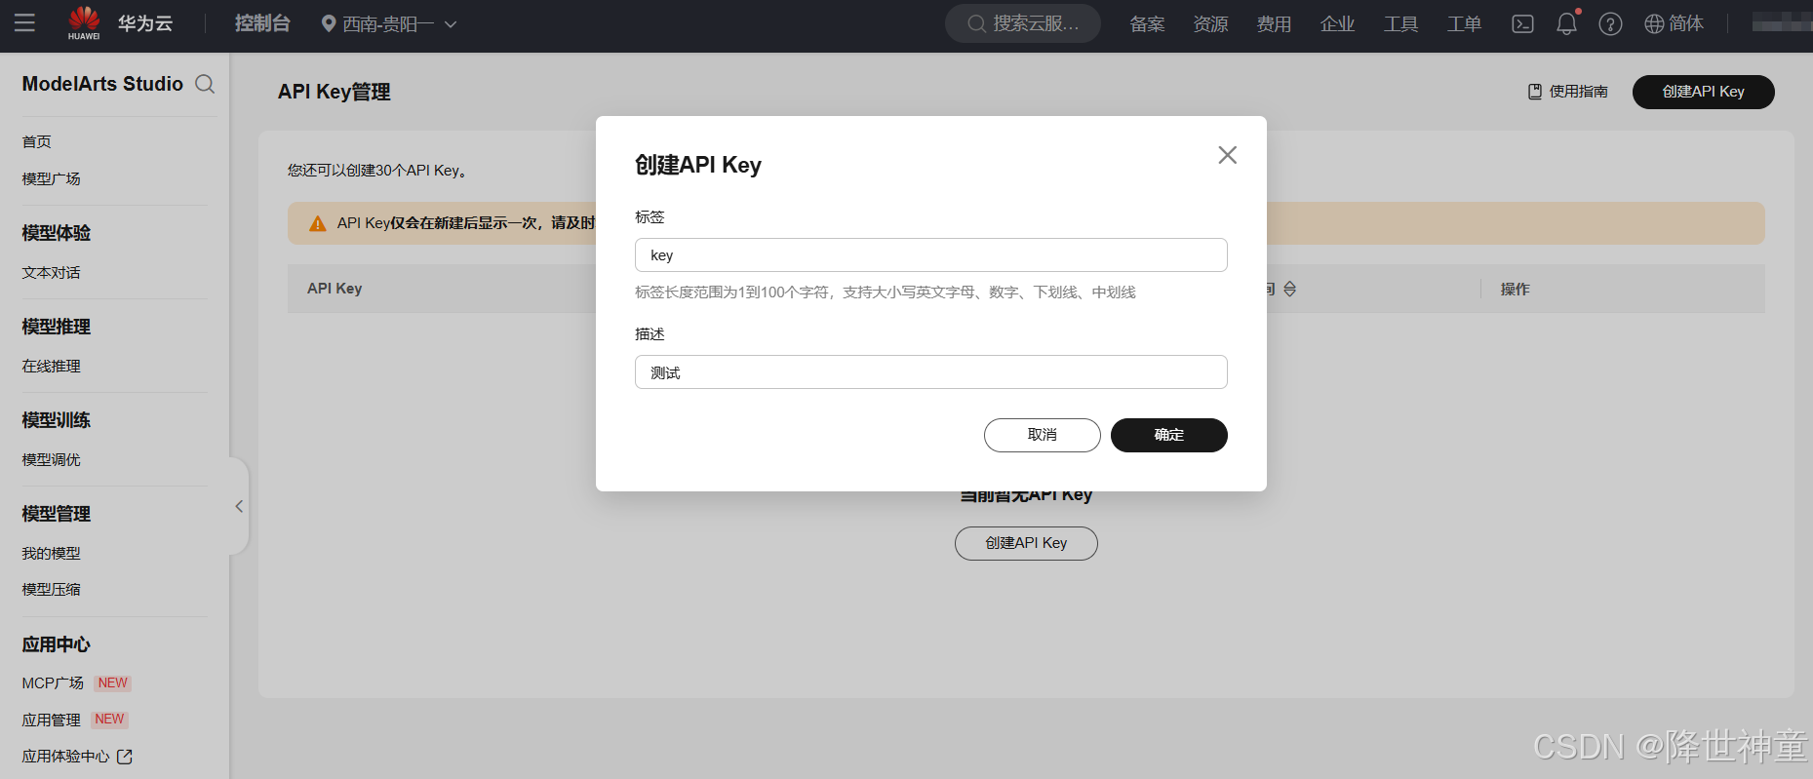Viewport: 1813px width, 779px height.
Task: Click the 应用中心 section heading
Action: [x=57, y=644]
